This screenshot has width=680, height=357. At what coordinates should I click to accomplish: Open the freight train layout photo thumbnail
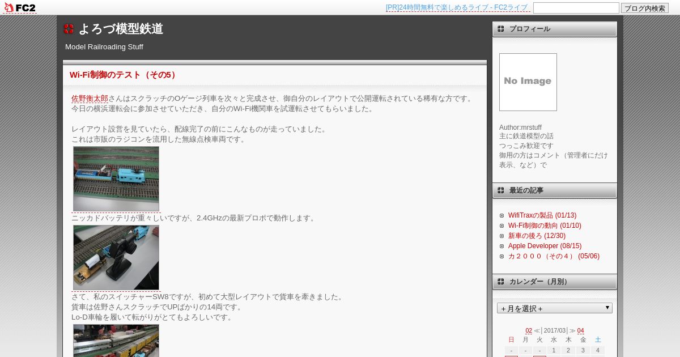116,341
